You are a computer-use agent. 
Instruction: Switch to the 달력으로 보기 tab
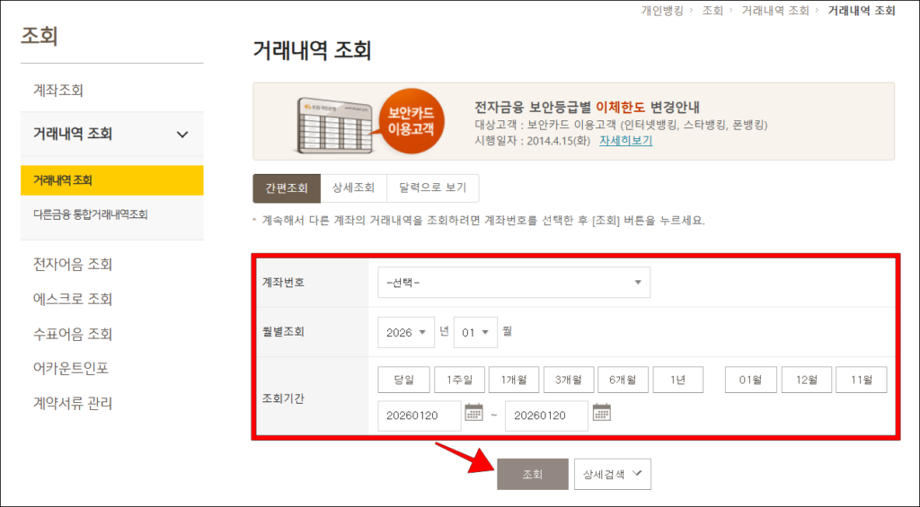(x=432, y=188)
